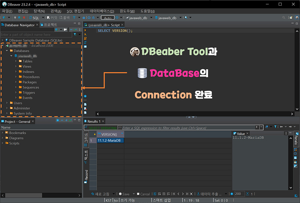Execute the SQL statement via the top arrow icon
Screen dimensions: 300x203
[85, 30]
